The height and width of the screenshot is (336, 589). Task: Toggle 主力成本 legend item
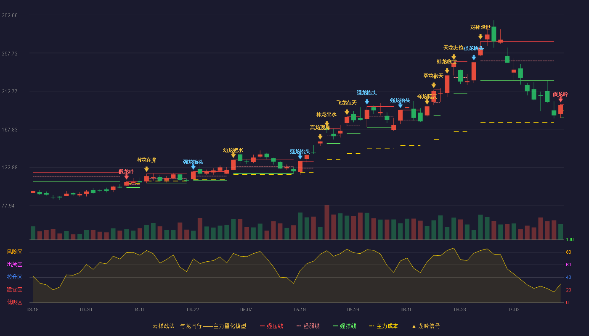[x=384, y=326]
